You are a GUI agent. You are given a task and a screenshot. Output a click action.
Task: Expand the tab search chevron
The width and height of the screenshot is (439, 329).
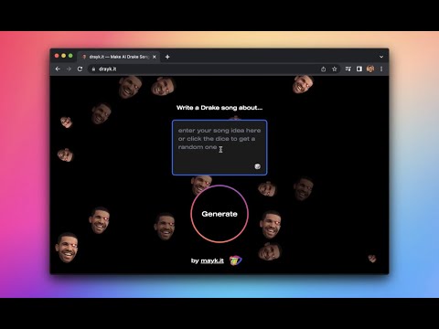click(x=381, y=57)
